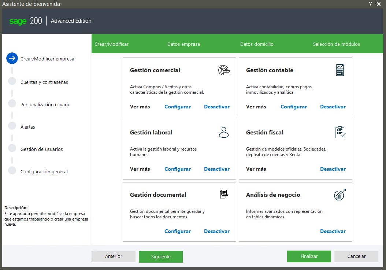This screenshot has height=270, width=386.
Task: Click Desactivar in Gestión laboral
Action: pyautogui.click(x=217, y=169)
